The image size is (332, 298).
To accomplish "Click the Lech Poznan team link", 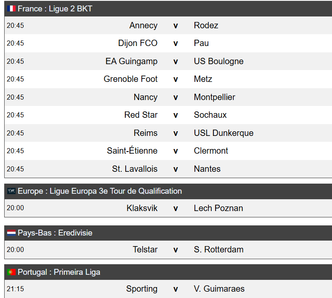I will pos(218,208).
